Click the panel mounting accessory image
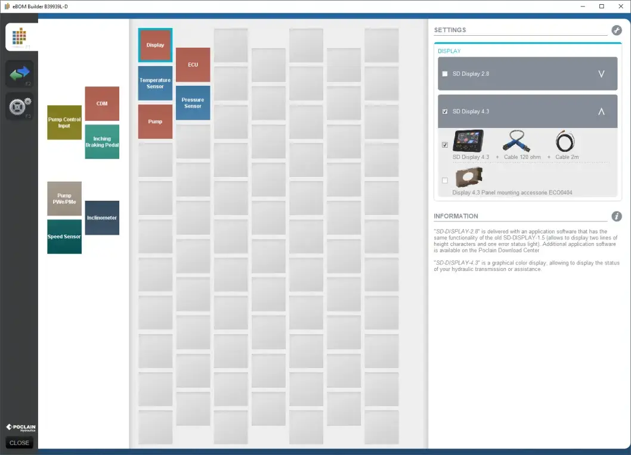This screenshot has width=631, height=455. click(x=468, y=177)
